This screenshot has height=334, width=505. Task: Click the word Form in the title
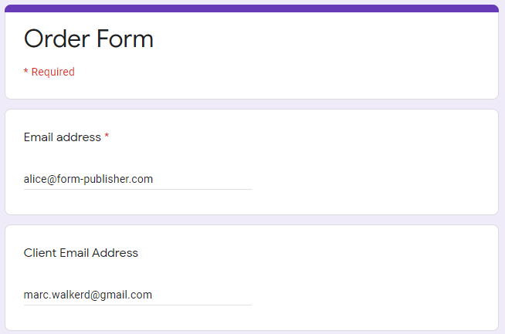(x=125, y=39)
